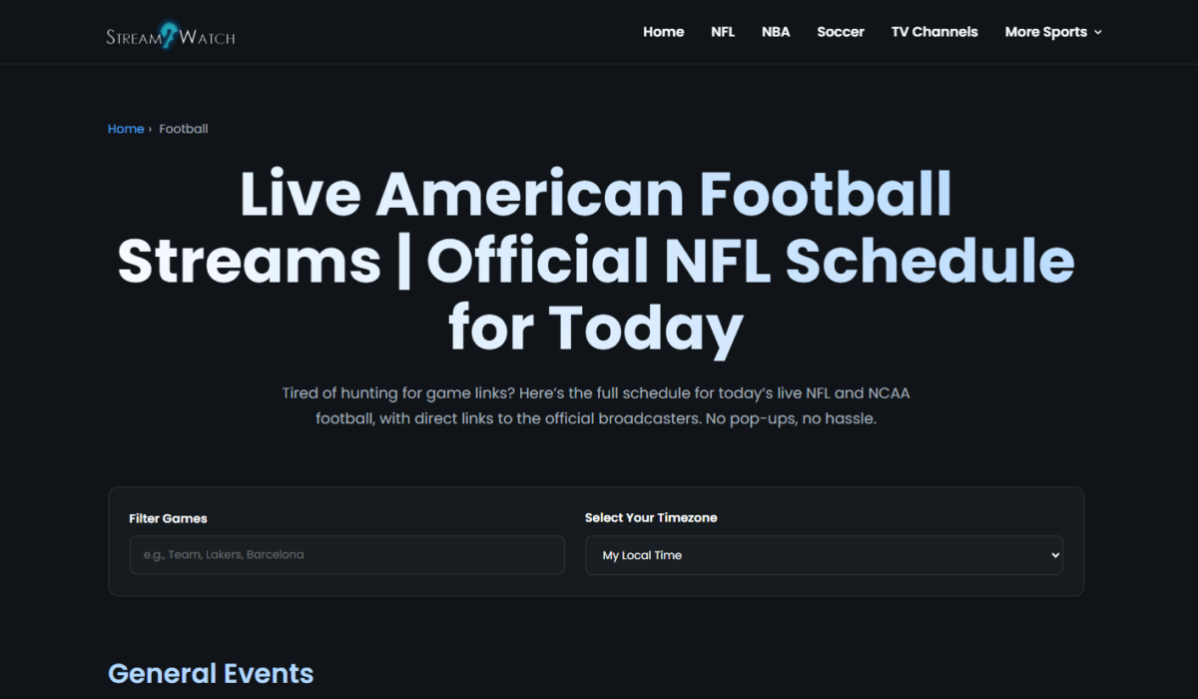Image resolution: width=1198 pixels, height=699 pixels.
Task: Open TV Channels from the navbar
Action: pyautogui.click(x=934, y=32)
